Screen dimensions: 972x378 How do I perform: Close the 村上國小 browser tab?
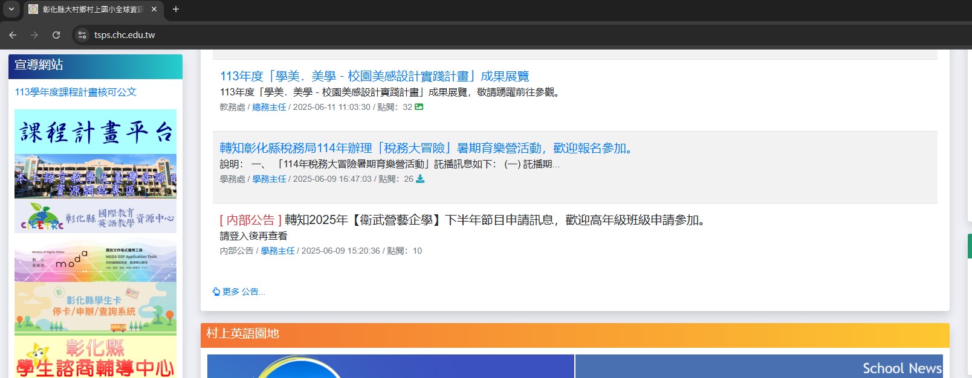tap(154, 9)
